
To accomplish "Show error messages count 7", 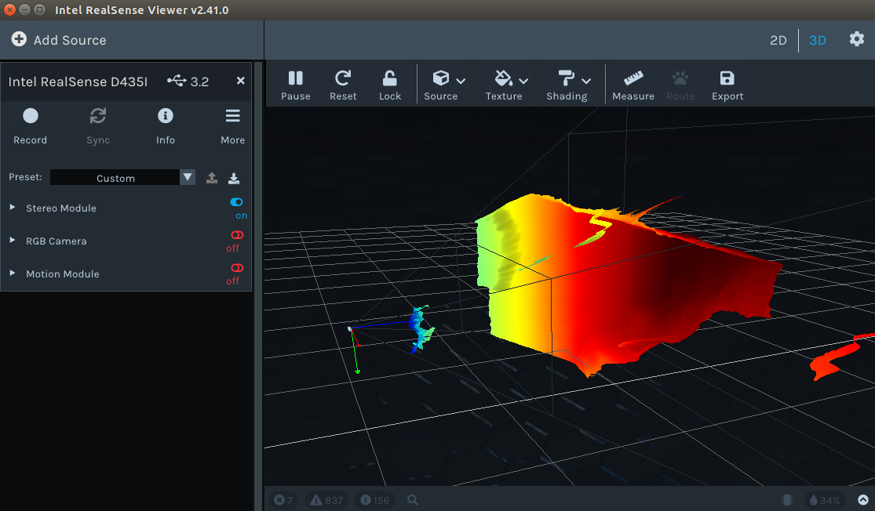I will (x=283, y=500).
